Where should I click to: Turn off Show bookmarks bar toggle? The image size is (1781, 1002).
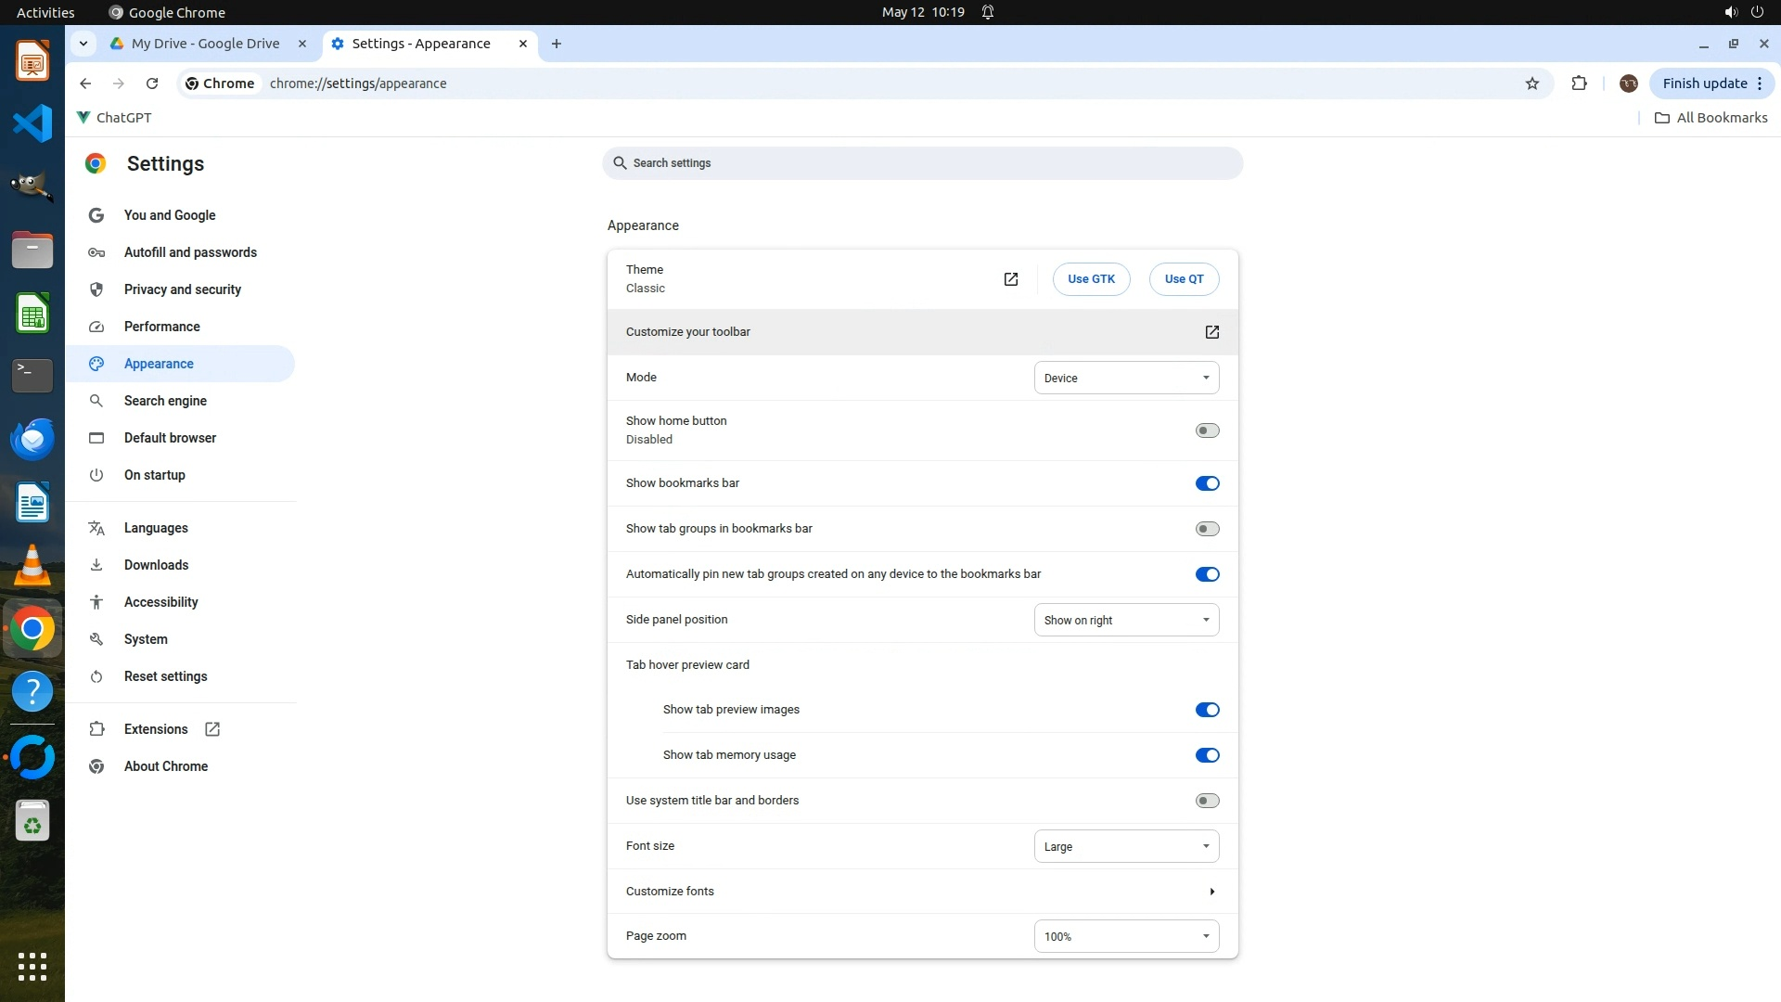coord(1207,483)
